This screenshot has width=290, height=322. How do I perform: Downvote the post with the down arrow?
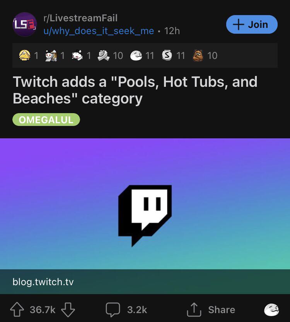pos(68,310)
